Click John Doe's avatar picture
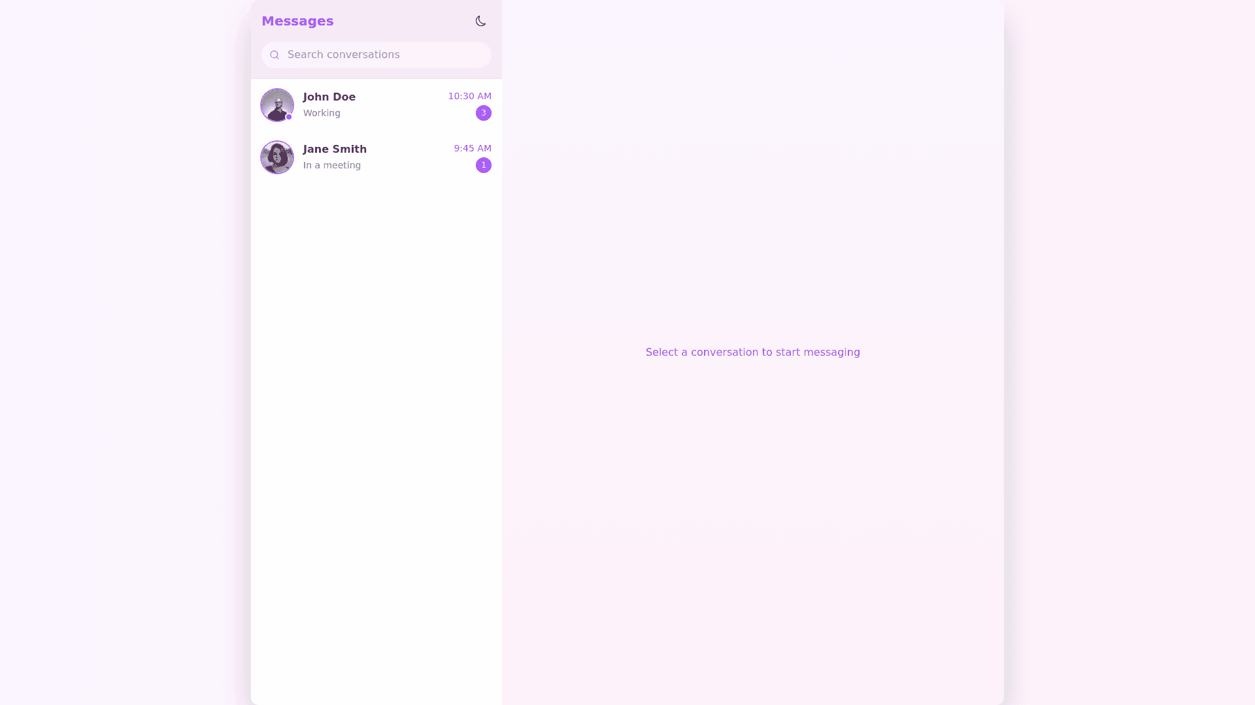The image size is (1255, 705). pos(276,104)
